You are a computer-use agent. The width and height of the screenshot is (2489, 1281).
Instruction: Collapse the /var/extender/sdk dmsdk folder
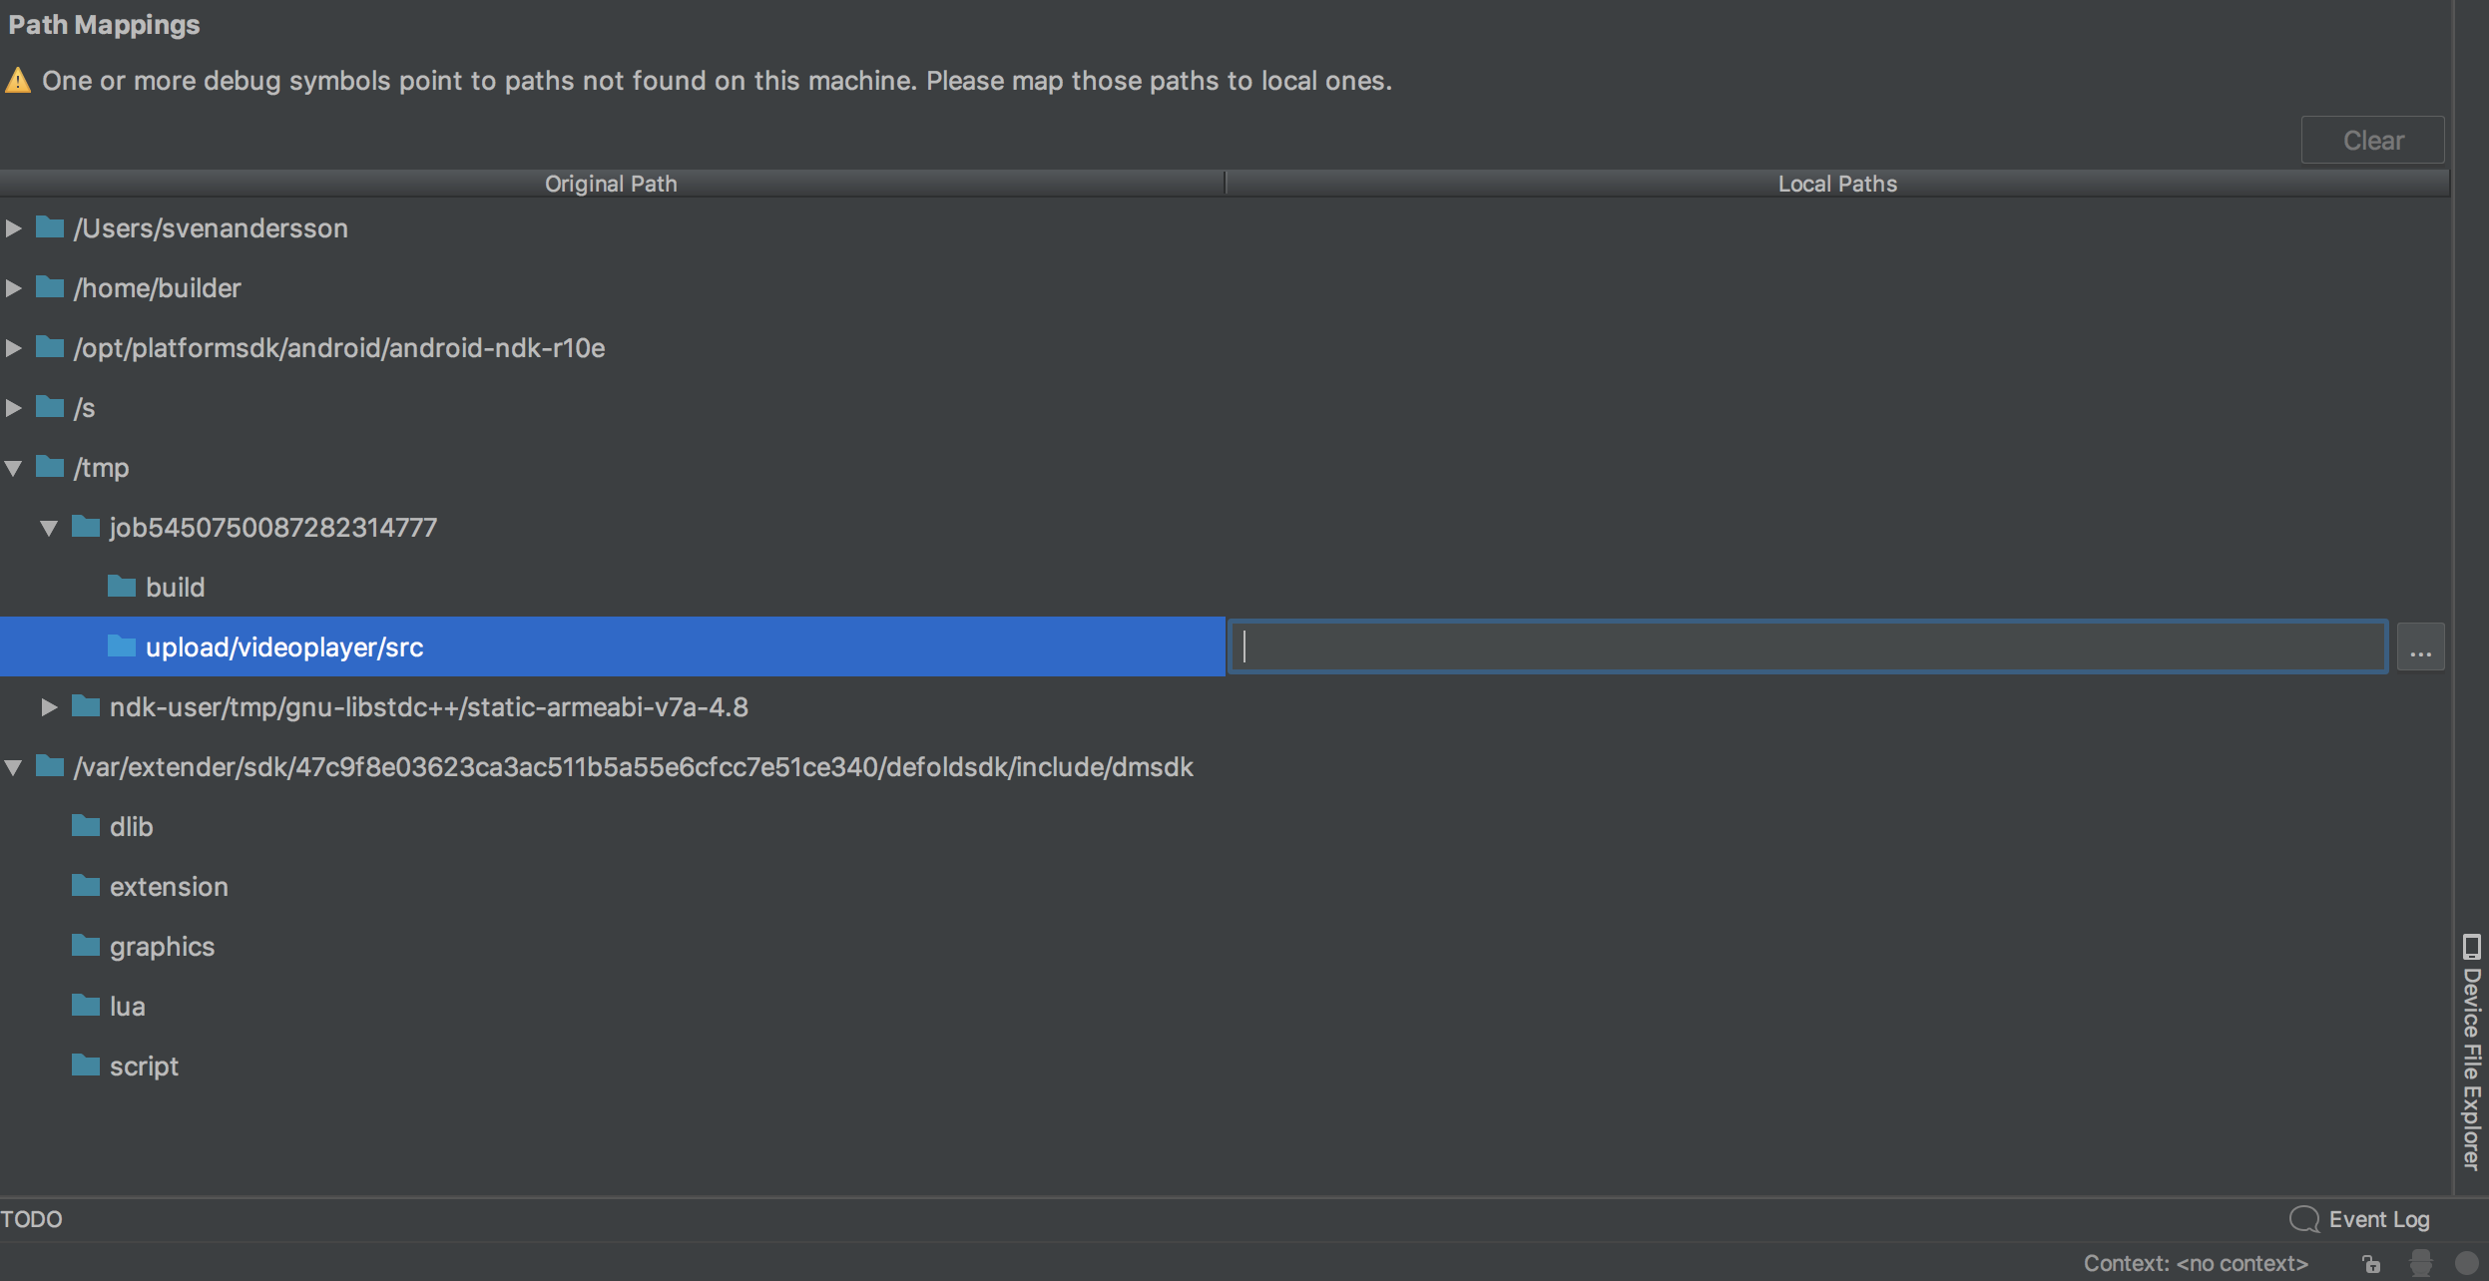[x=14, y=767]
